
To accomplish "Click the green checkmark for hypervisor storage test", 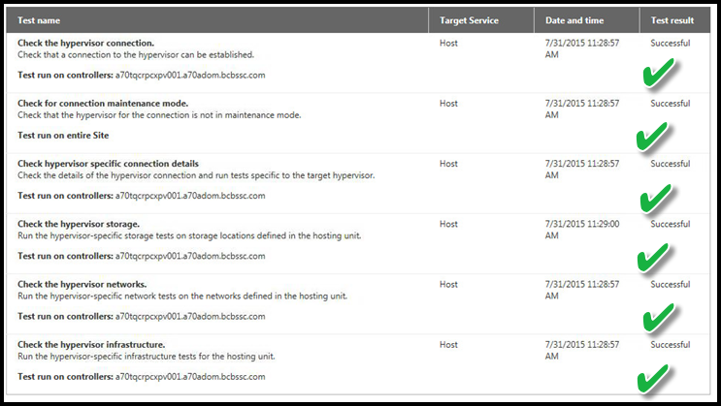I will [x=652, y=257].
